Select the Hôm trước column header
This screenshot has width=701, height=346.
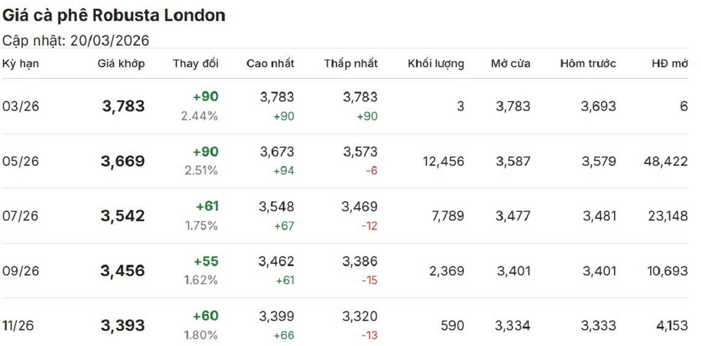588,64
